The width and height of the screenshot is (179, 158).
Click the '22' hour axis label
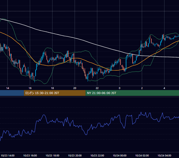[97, 88]
